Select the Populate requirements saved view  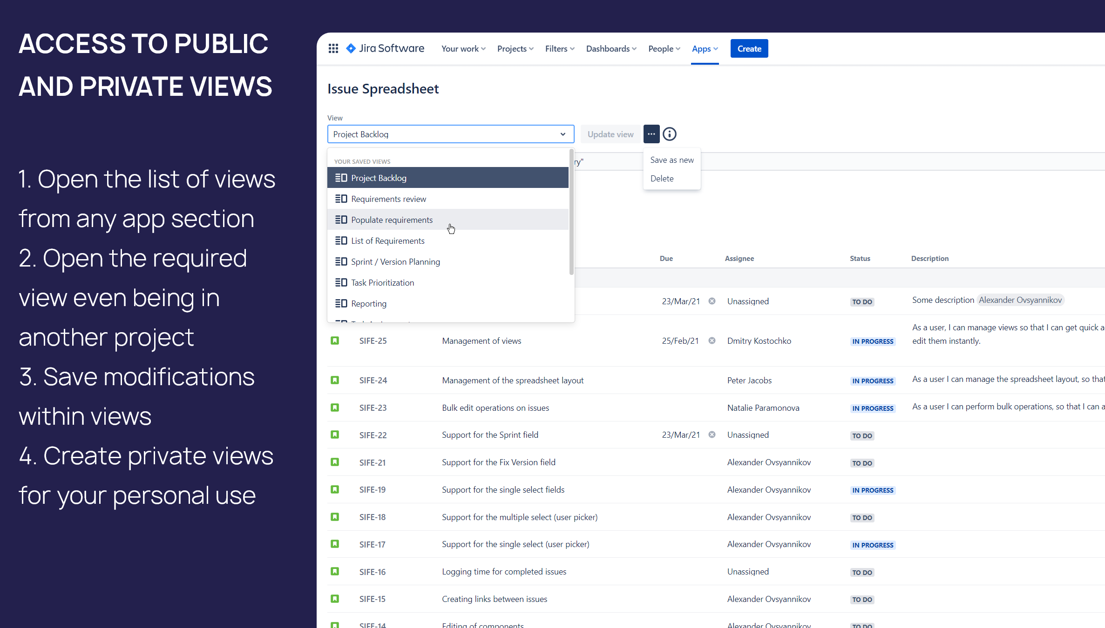(x=392, y=220)
